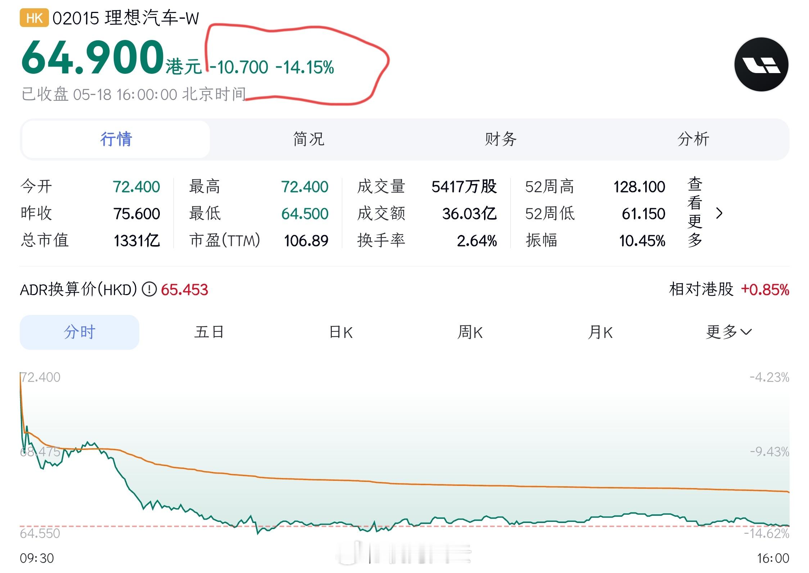Click the chart axis label 68.475
This screenshot has width=809, height=573.
(40, 452)
